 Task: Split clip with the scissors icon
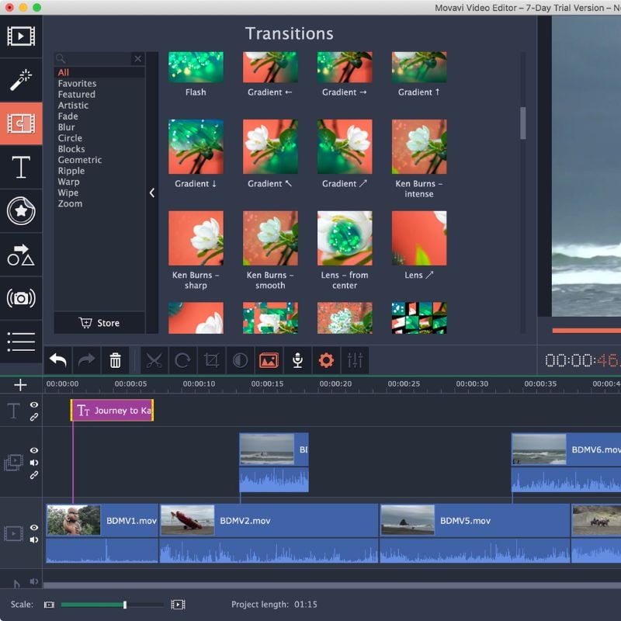[x=154, y=360]
